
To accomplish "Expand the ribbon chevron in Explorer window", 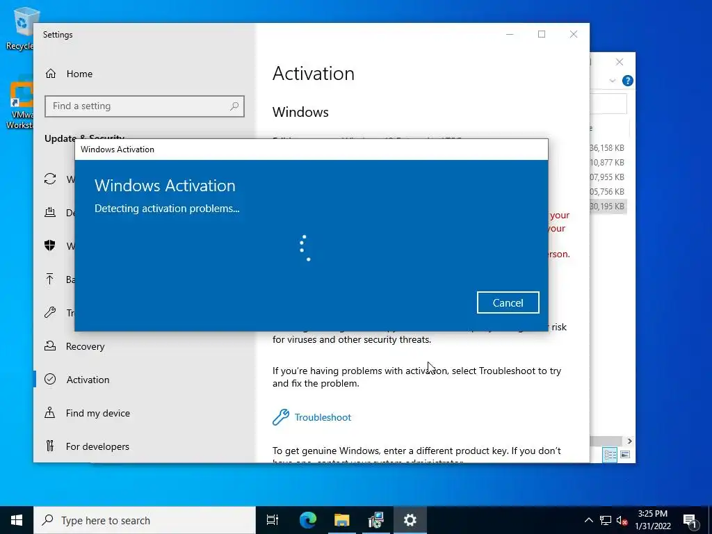I will pos(612,81).
